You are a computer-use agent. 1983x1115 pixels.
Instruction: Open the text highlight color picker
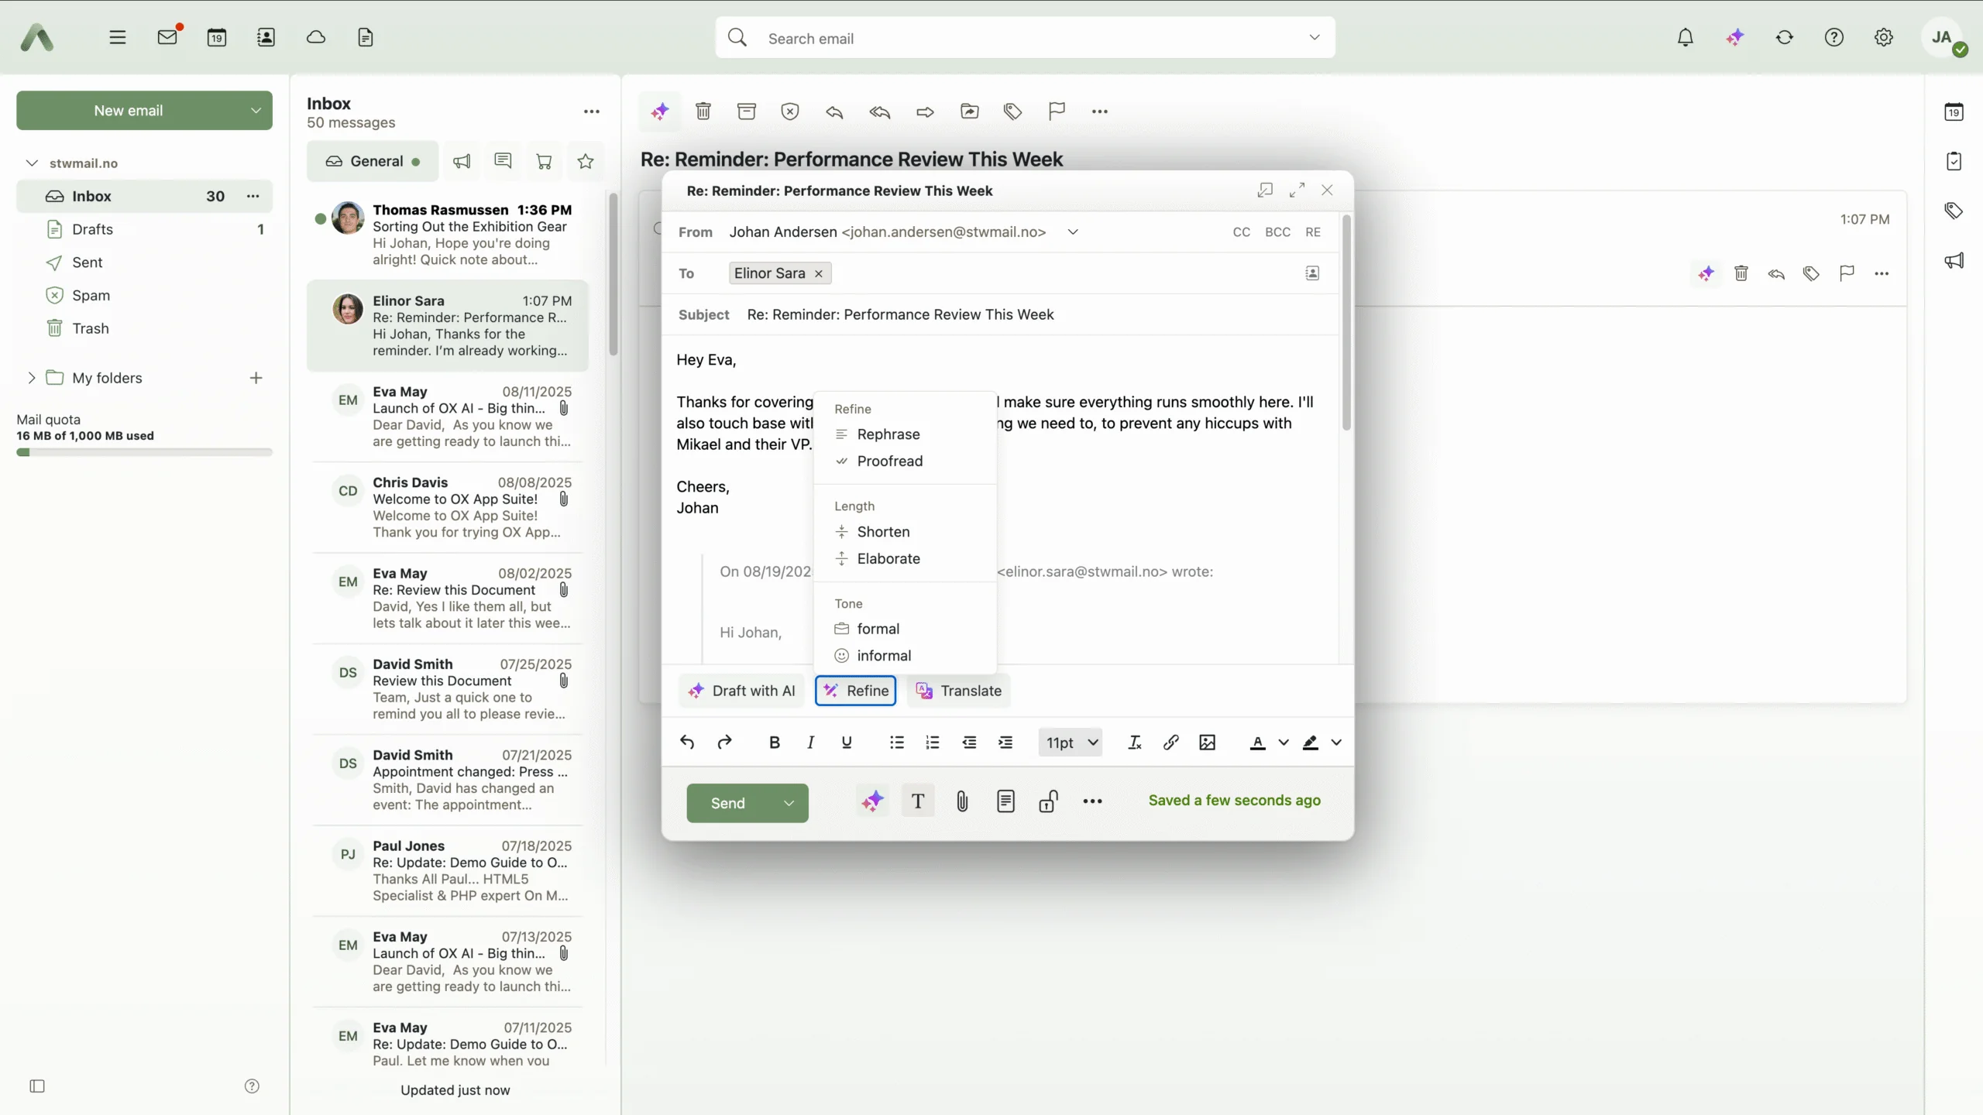point(1336,743)
